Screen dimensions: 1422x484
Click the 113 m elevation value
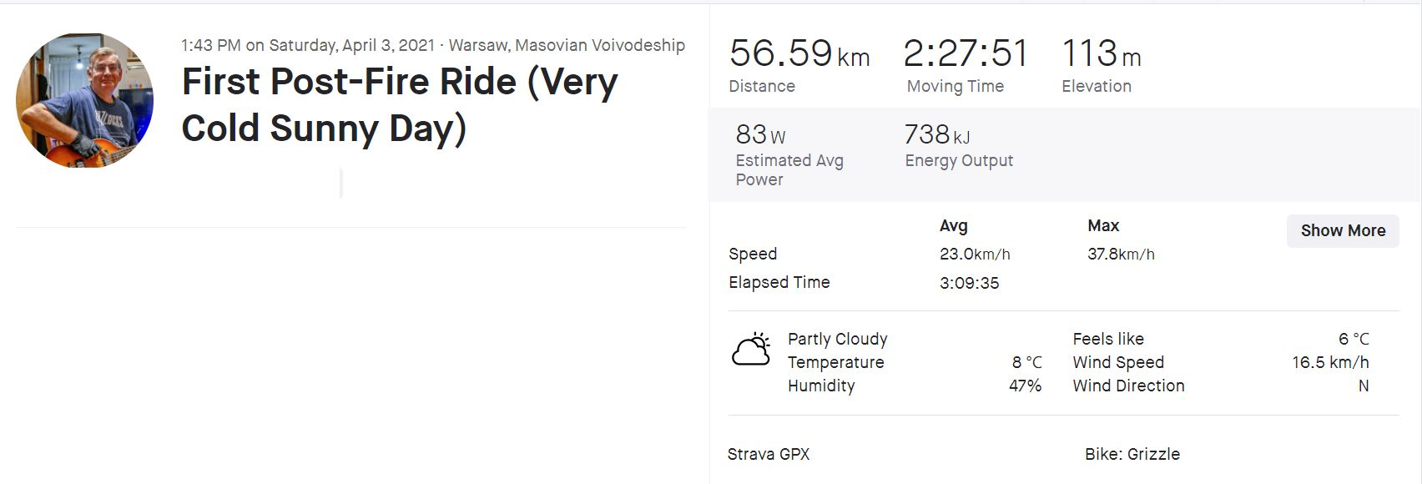coord(1101,54)
